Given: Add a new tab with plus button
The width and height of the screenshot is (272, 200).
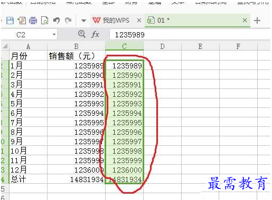Looking at the screenshot, I should pyautogui.click(x=257, y=21).
